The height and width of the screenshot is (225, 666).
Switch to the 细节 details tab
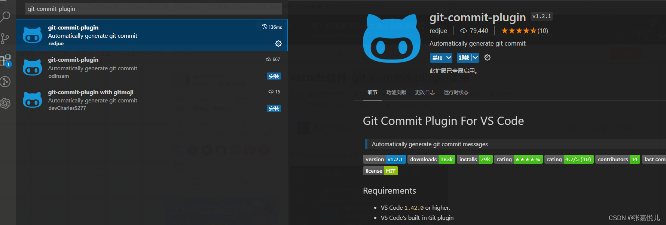coord(372,92)
